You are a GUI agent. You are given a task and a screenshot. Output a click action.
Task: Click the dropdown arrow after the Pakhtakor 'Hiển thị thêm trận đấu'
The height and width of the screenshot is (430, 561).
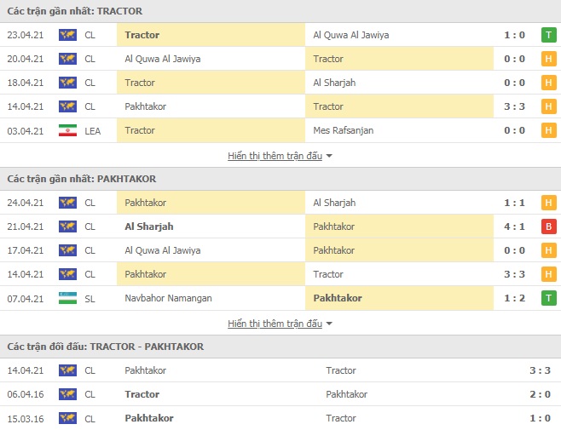pyautogui.click(x=330, y=324)
